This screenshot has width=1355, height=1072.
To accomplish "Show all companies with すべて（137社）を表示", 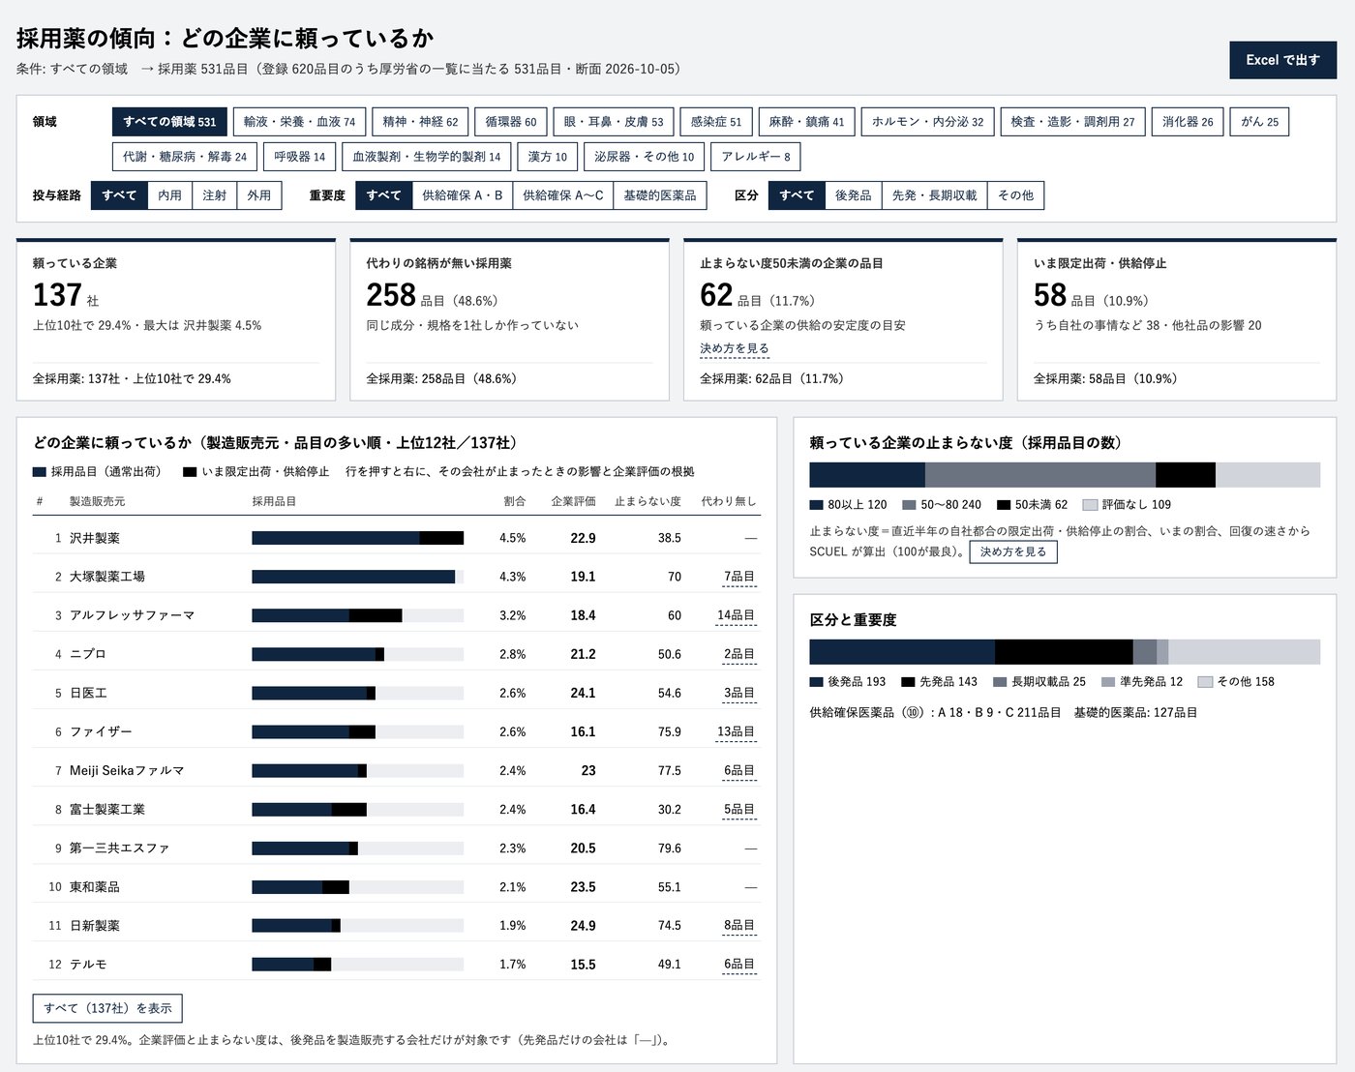I will point(107,1008).
